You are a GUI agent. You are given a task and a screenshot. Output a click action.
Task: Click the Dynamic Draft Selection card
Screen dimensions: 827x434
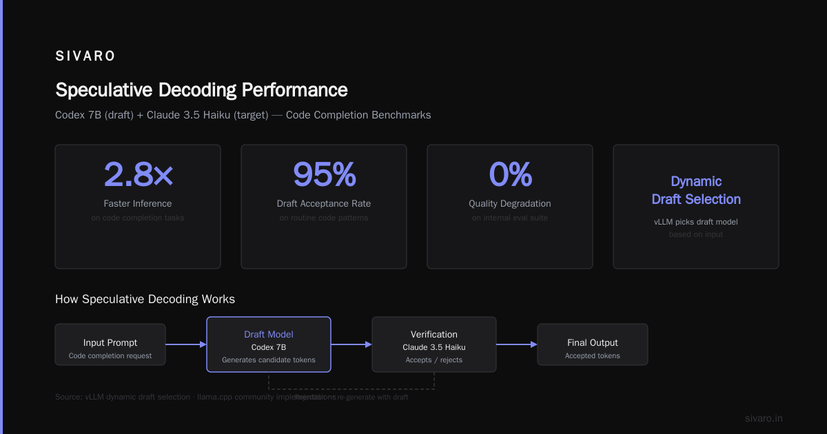point(696,207)
